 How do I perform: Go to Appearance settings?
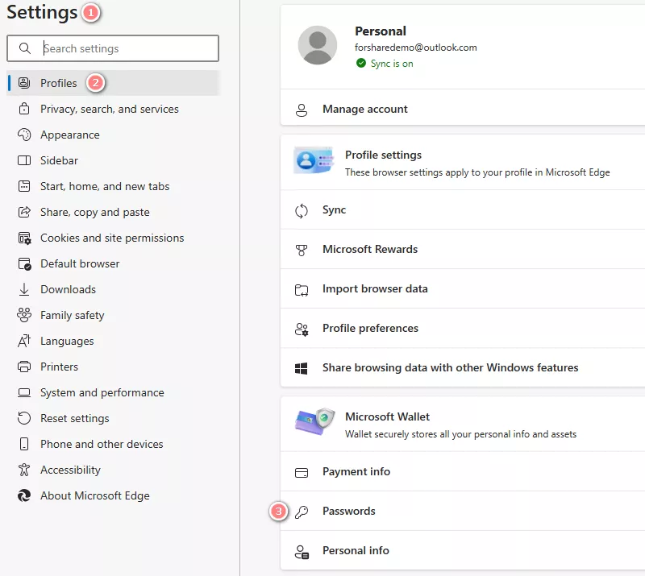click(113, 135)
